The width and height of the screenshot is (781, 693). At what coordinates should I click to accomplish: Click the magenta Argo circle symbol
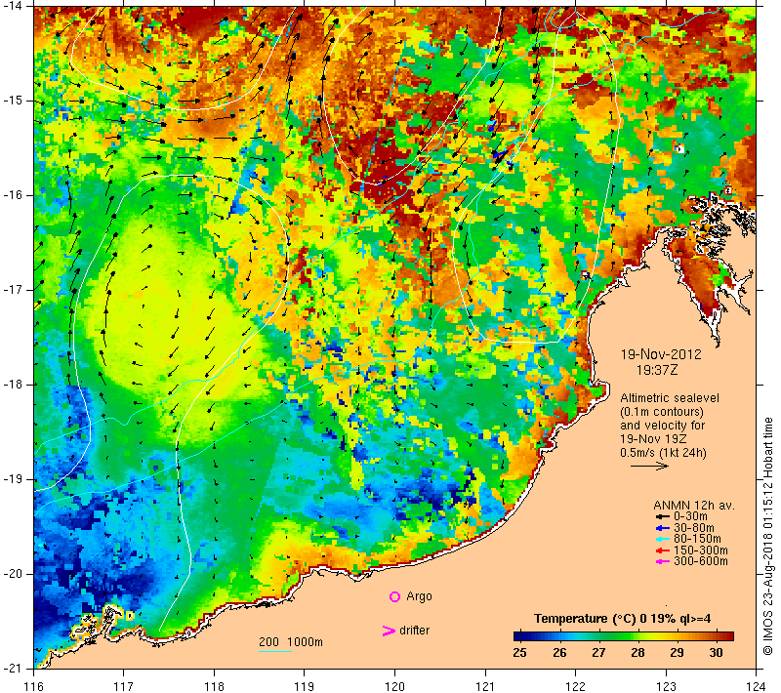(x=394, y=596)
